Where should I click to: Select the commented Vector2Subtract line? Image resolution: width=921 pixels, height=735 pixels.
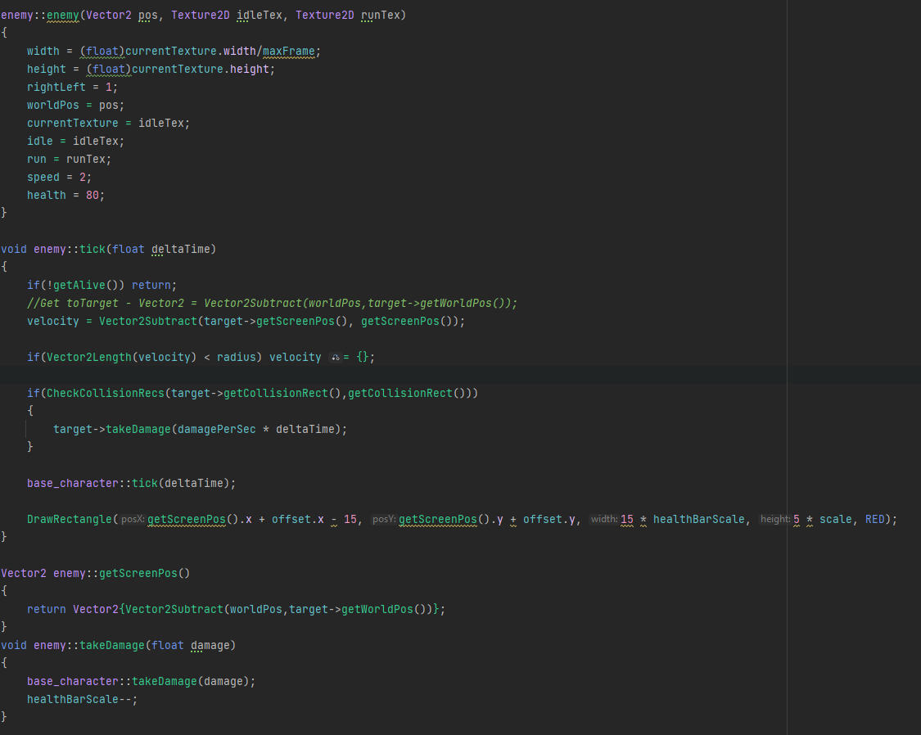pos(270,303)
